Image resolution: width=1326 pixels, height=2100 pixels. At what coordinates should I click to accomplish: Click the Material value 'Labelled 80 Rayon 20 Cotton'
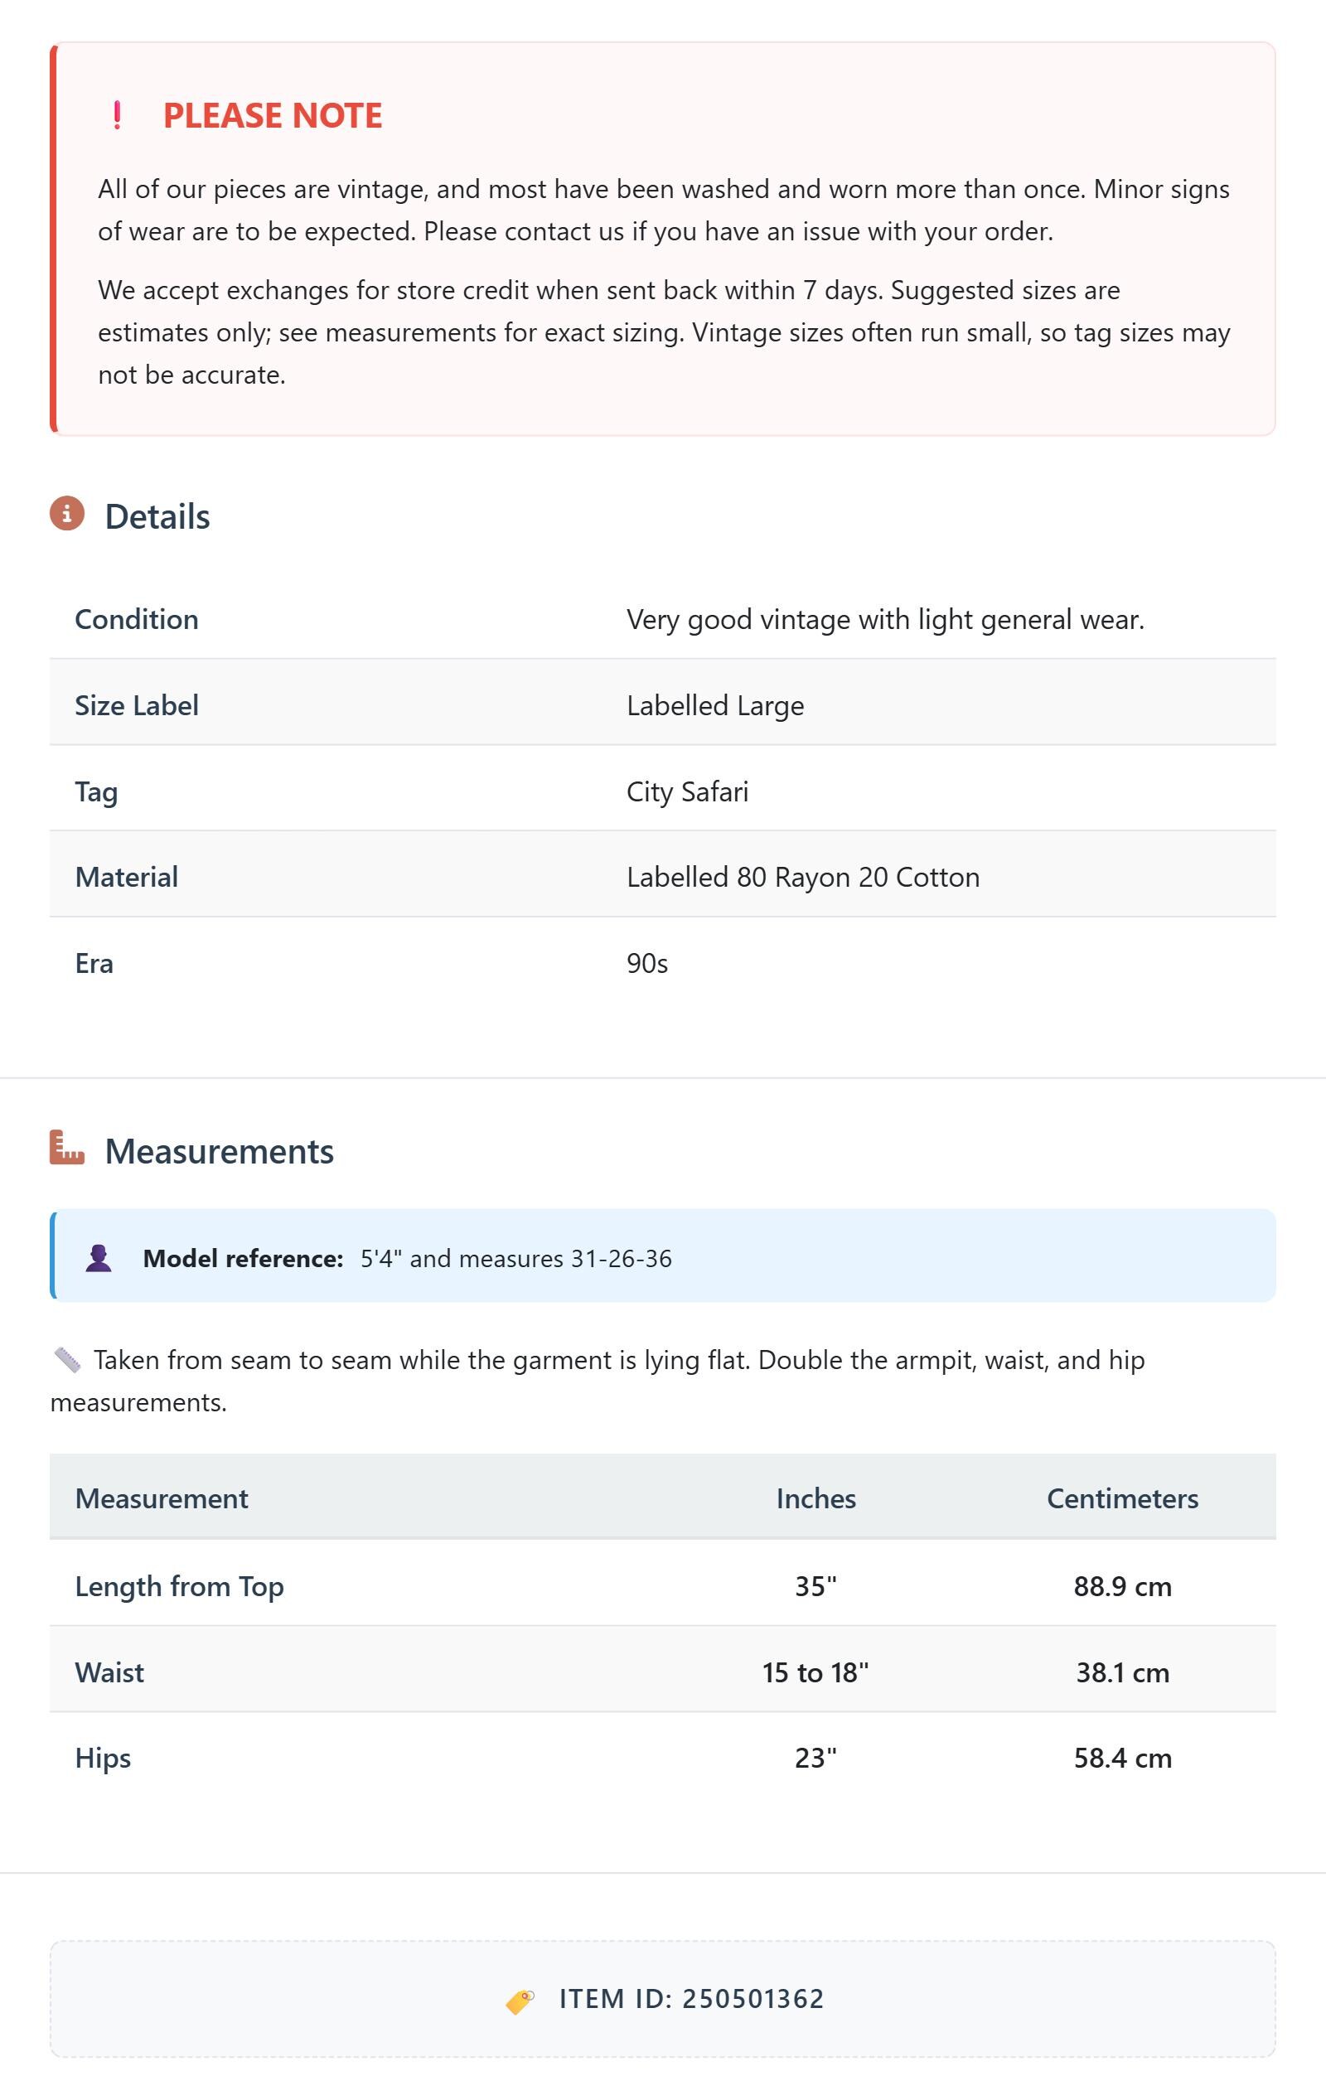pyautogui.click(x=803, y=878)
